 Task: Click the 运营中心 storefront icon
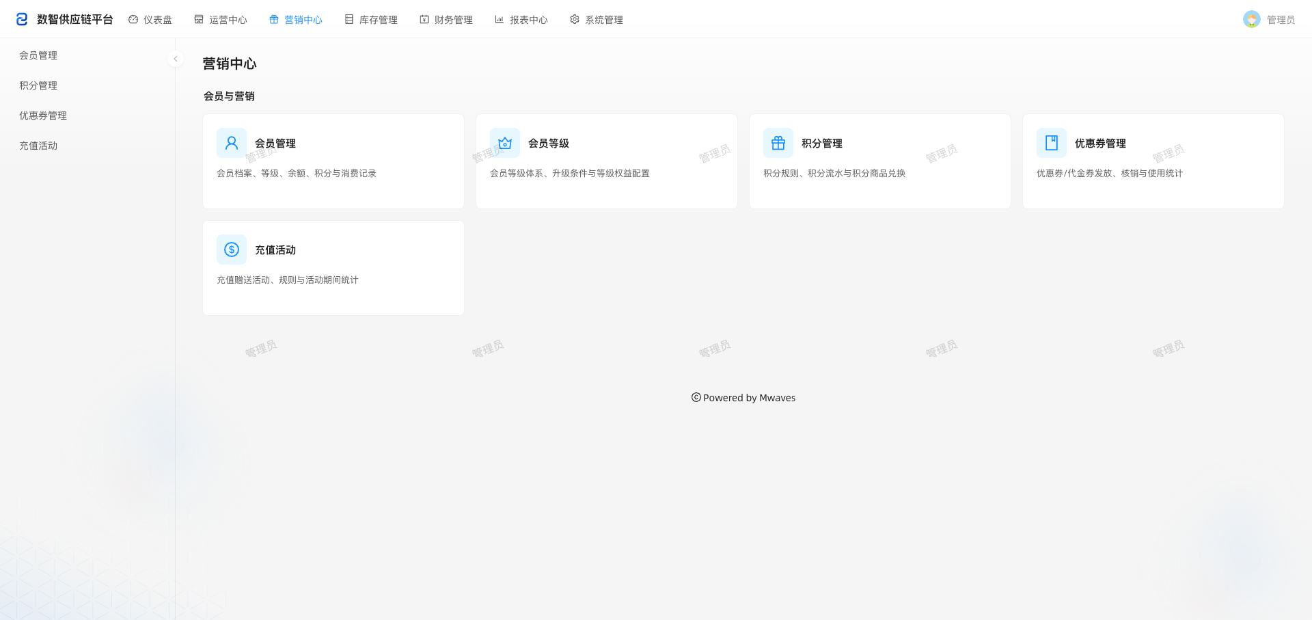[199, 19]
